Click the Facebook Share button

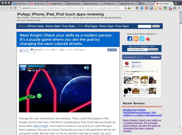coord(112,50)
